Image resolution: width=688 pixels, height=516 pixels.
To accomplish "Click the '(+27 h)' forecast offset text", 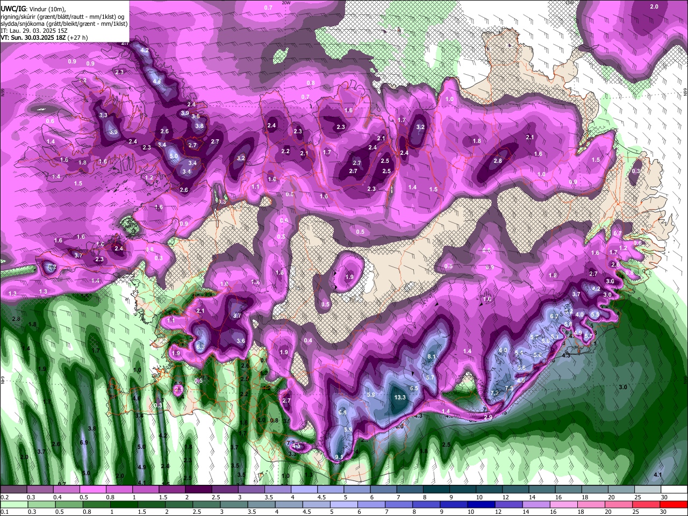I will point(78,38).
